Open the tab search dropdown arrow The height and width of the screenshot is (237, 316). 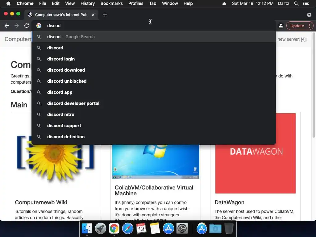[309, 15]
